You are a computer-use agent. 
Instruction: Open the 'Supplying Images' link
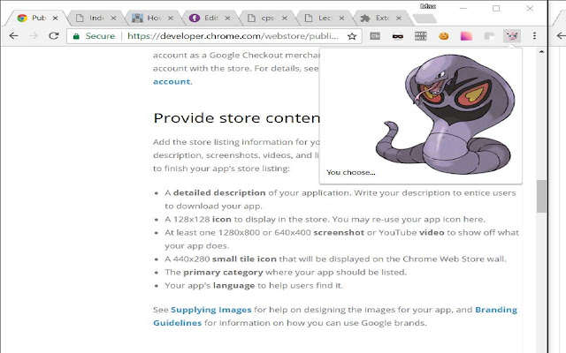coord(210,310)
